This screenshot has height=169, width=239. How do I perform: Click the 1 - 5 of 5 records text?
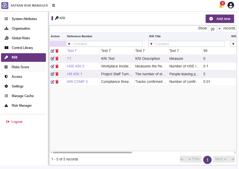[x=65, y=159]
